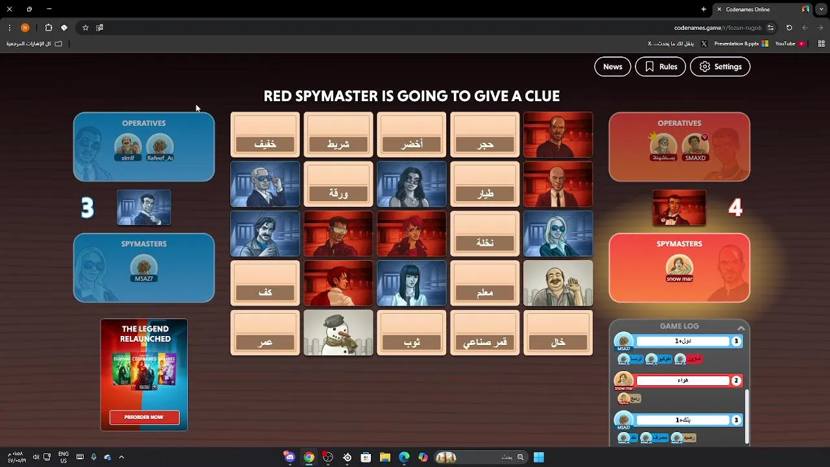Open a new browser tab
Screen dimensions: 830x467
[704, 9]
